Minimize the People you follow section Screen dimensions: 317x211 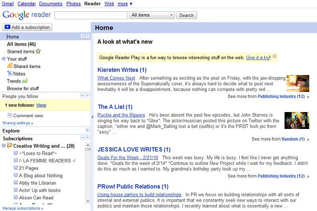click(x=82, y=95)
